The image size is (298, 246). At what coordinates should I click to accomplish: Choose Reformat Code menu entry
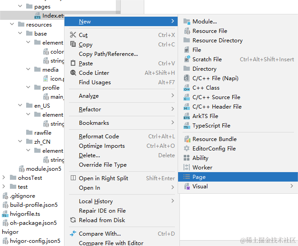(x=122, y=137)
